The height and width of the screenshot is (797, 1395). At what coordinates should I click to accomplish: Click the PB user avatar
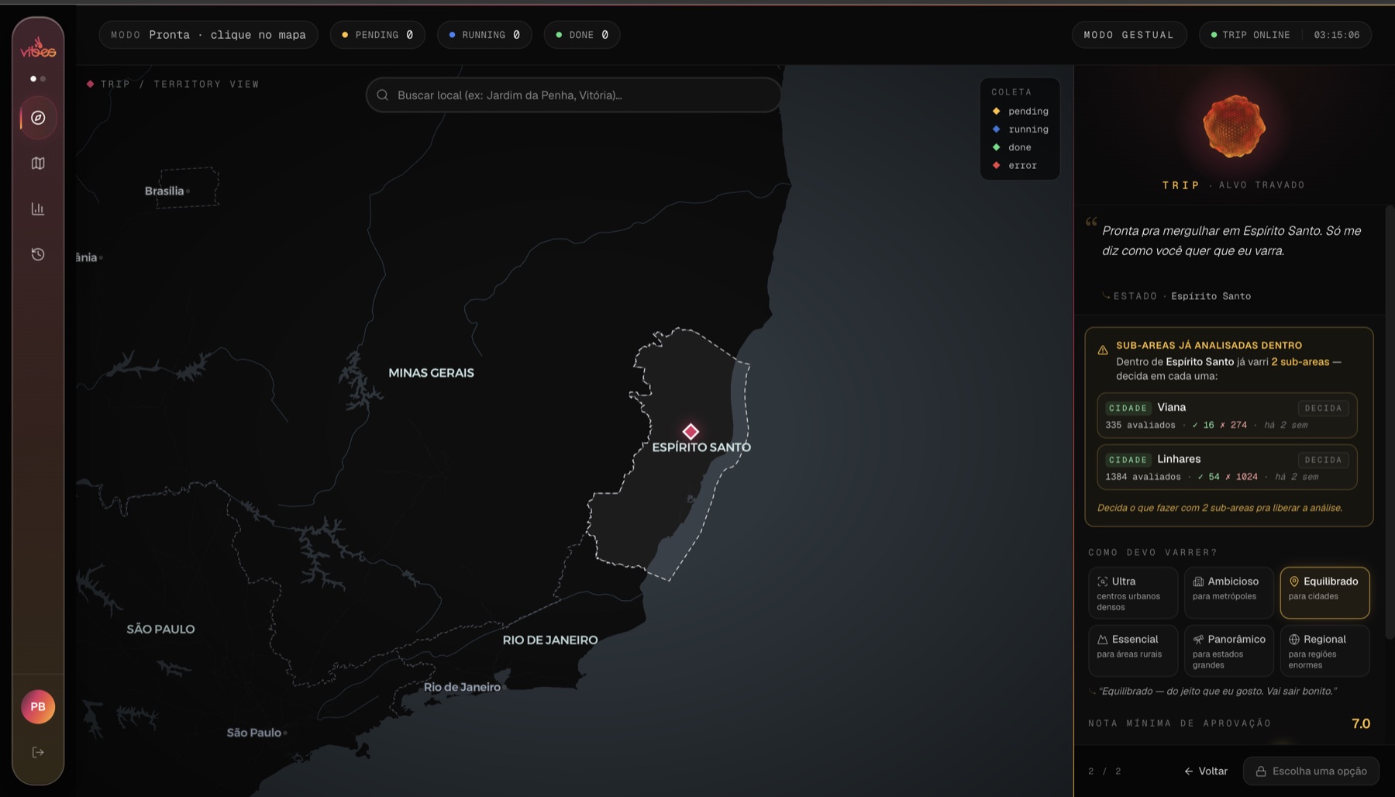(x=38, y=706)
